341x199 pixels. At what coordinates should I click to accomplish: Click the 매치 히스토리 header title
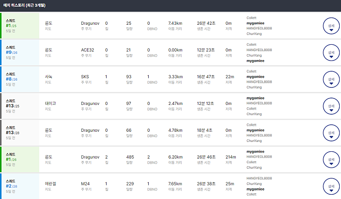(24, 6)
